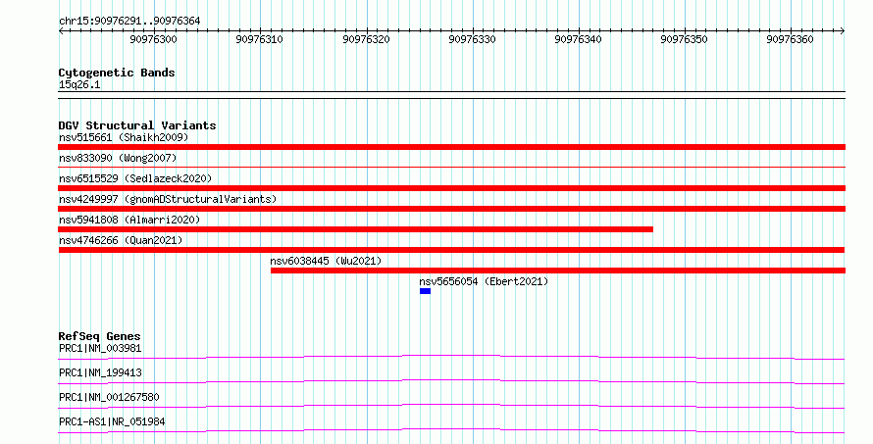Click ruler position 90976320
873x444 pixels.
366,39
